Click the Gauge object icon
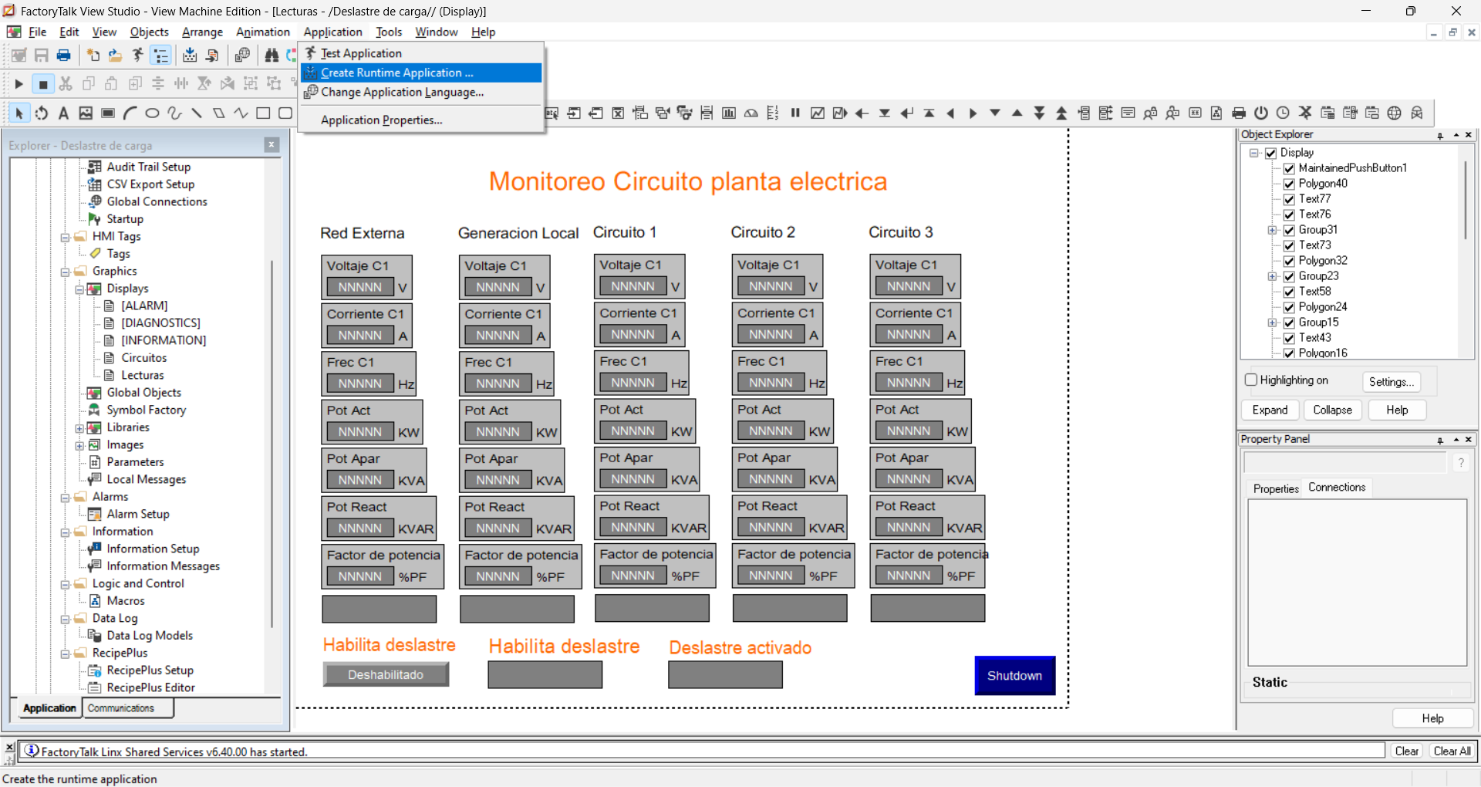 (751, 113)
